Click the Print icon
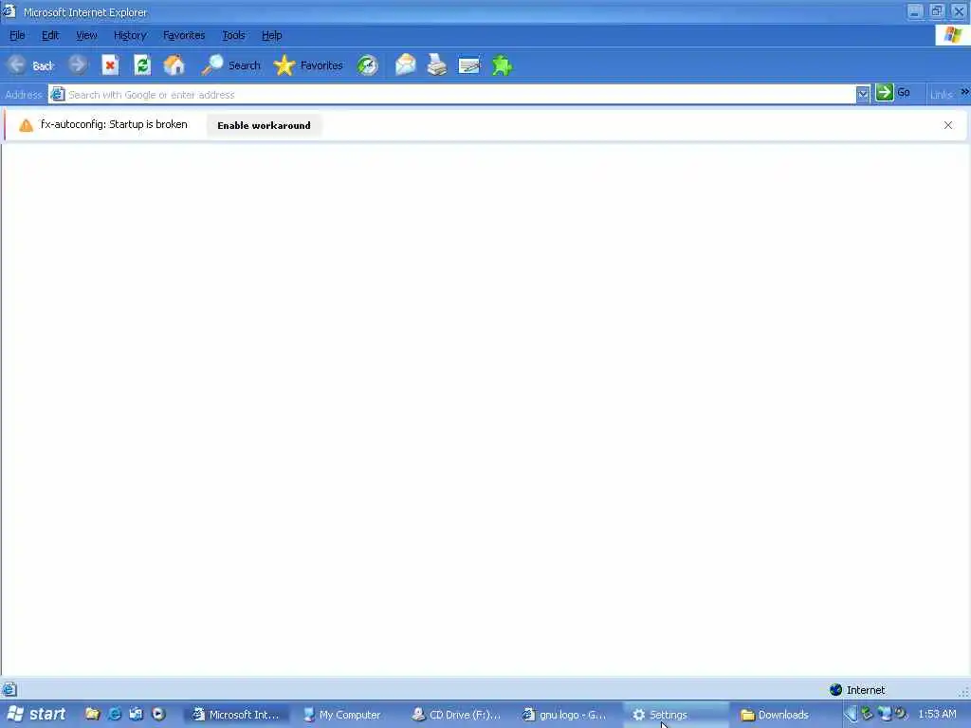The width and height of the screenshot is (971, 728). [x=437, y=65]
